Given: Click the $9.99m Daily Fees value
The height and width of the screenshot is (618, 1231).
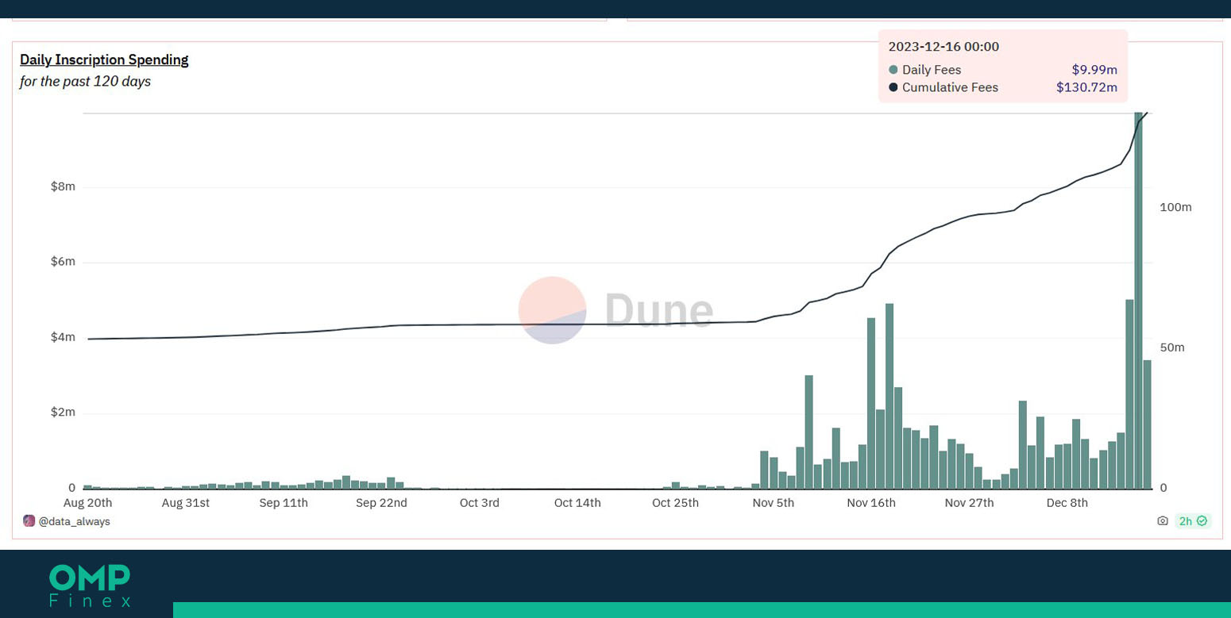Looking at the screenshot, I should click(1094, 70).
